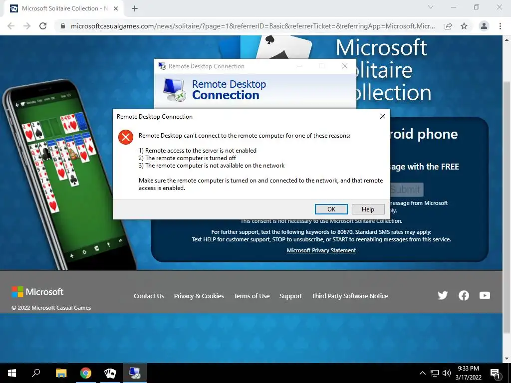Click the Support footer link

pos(290,296)
